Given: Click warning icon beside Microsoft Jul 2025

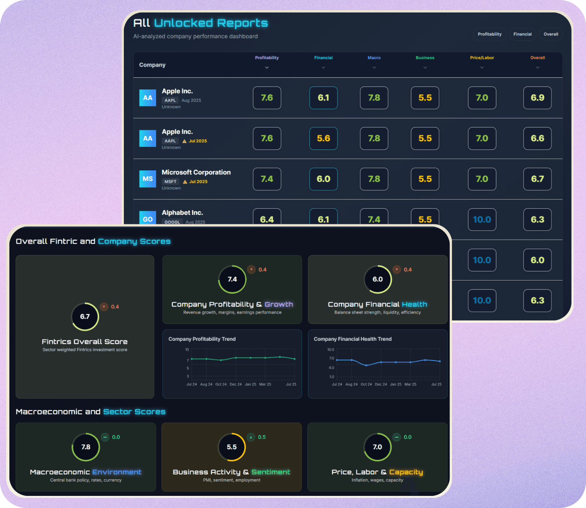Looking at the screenshot, I should tap(185, 182).
